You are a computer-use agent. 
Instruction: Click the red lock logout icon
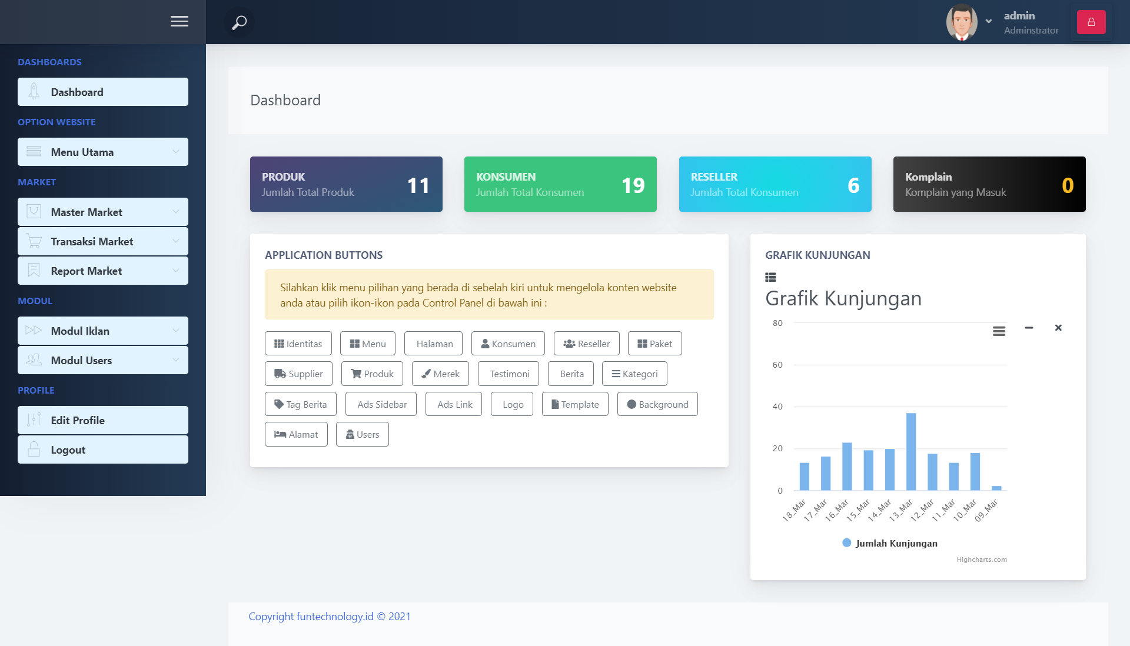tap(1091, 22)
